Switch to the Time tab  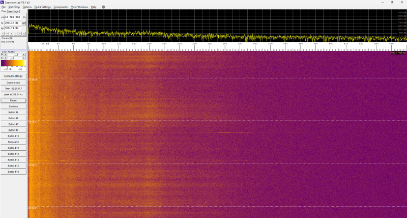click(10, 12)
